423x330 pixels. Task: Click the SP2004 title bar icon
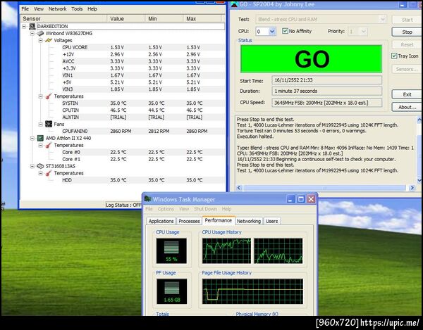coord(234,4)
